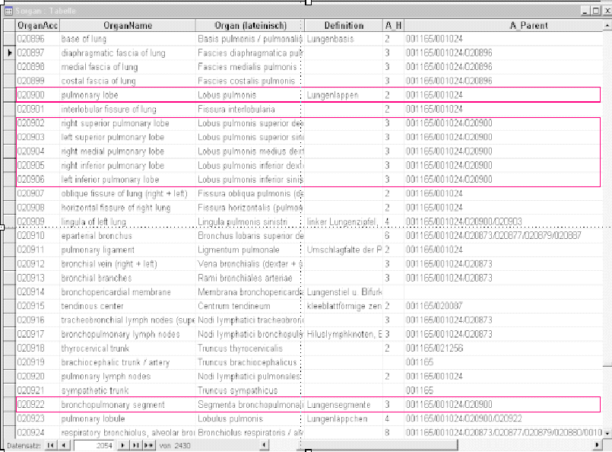The image size is (612, 452).
Task: Maximize the Organ table window
Action: [595, 11]
